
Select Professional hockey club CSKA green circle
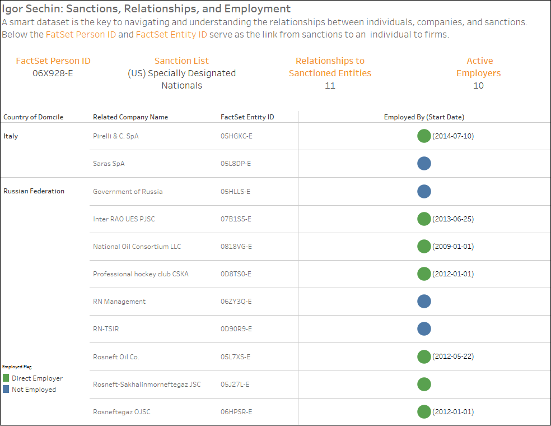[x=424, y=274]
